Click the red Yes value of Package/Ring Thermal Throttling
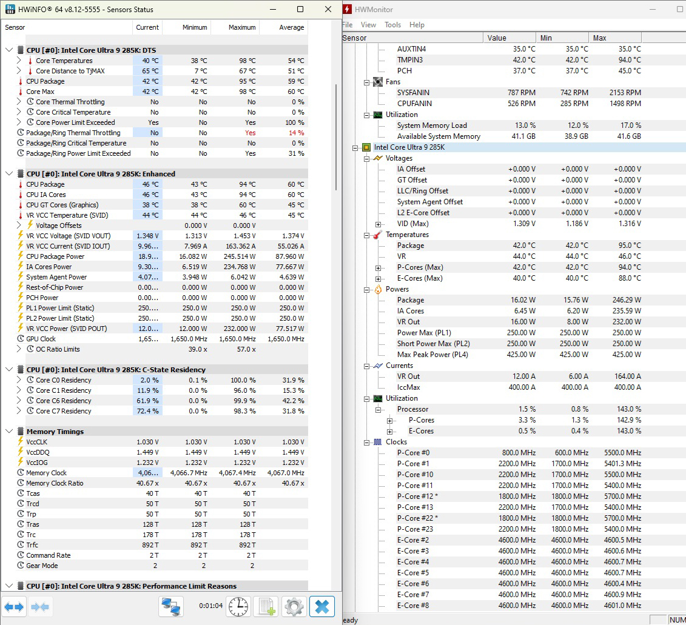The image size is (686, 625). (251, 133)
